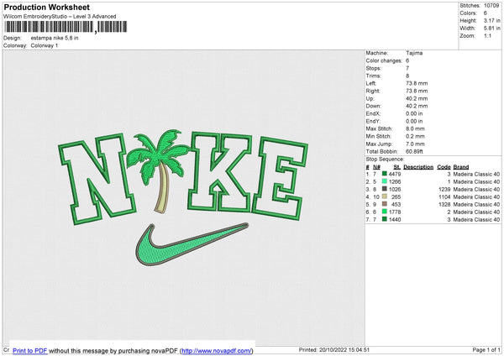
Task: Pick the dark green swatch in stop row 7
Action: [x=385, y=219]
